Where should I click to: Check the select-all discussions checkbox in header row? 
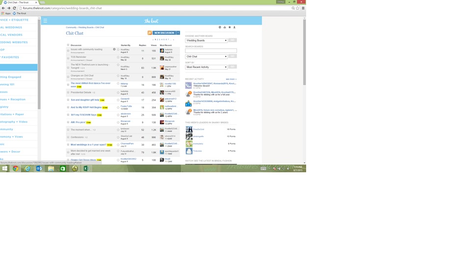click(x=68, y=45)
